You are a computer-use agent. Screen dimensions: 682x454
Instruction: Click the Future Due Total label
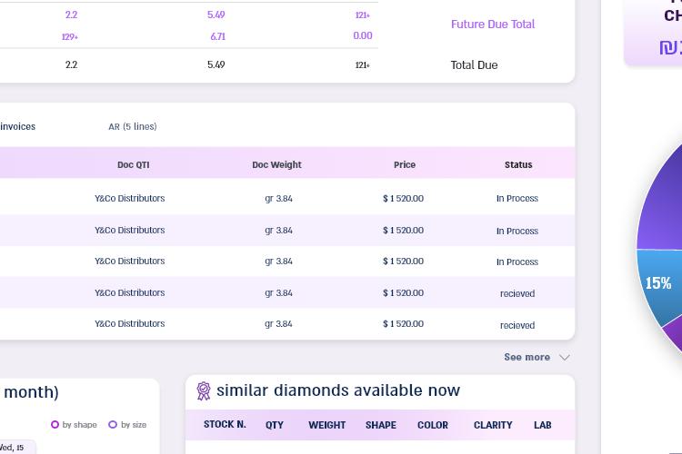click(x=493, y=24)
